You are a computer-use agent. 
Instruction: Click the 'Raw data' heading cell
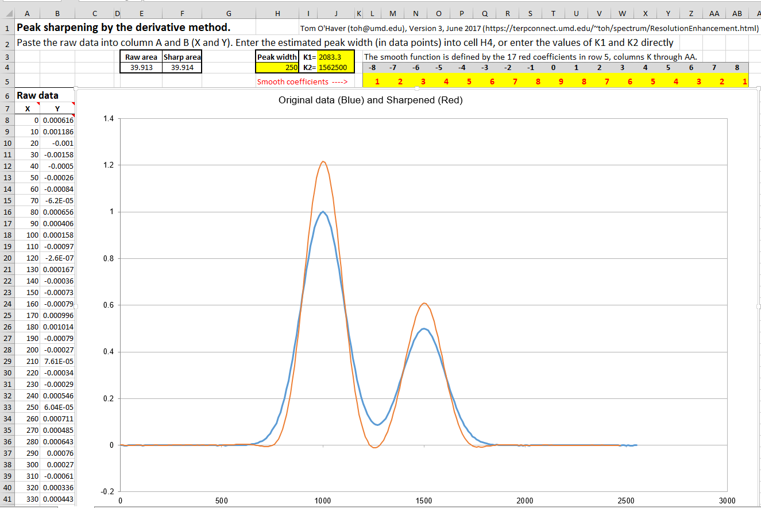(x=37, y=96)
